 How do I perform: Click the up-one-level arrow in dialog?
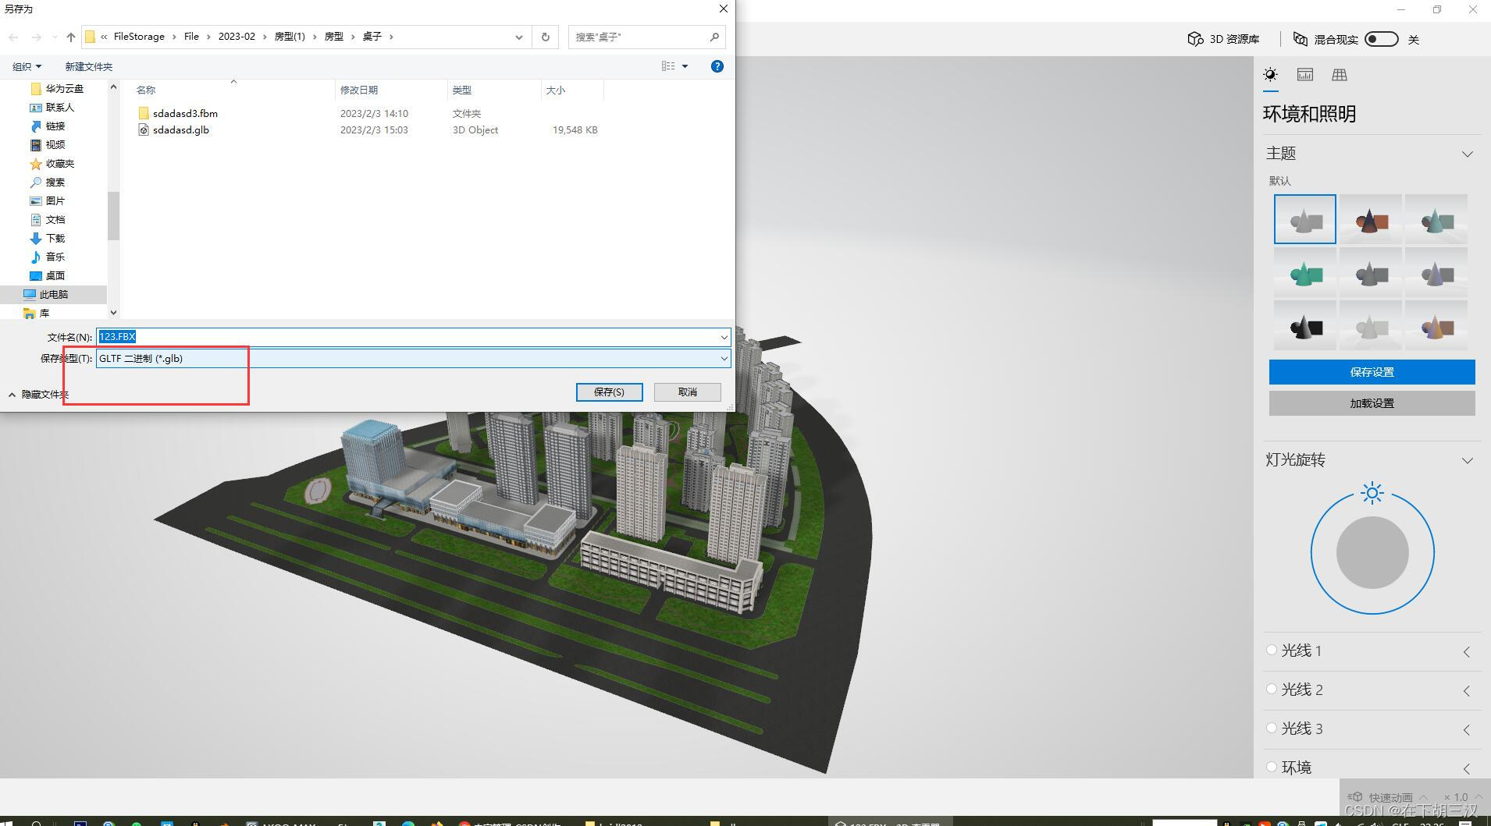pos(71,37)
